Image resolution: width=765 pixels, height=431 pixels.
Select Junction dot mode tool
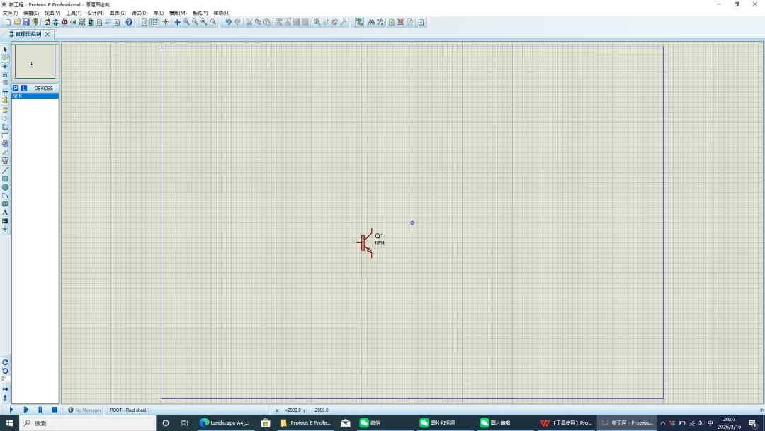click(6, 67)
